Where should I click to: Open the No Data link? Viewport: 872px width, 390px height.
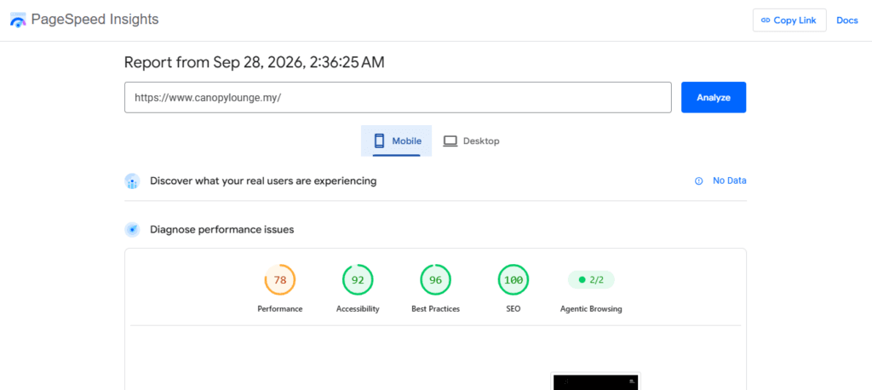pyautogui.click(x=730, y=181)
